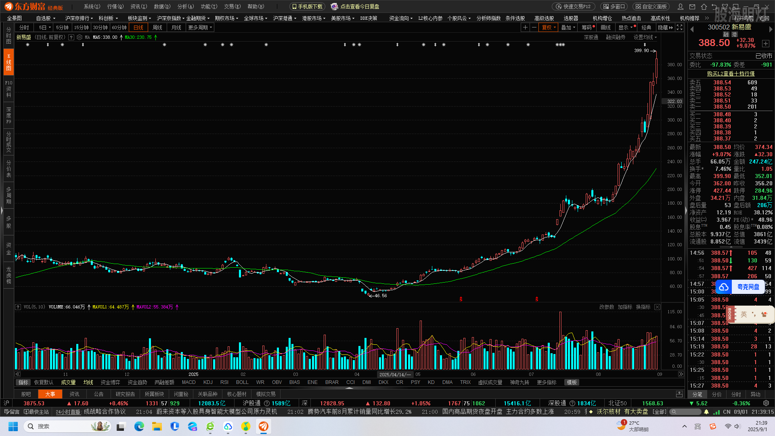The width and height of the screenshot is (775, 436).
Task: Switch to 60分钟 period
Action: 119,27
